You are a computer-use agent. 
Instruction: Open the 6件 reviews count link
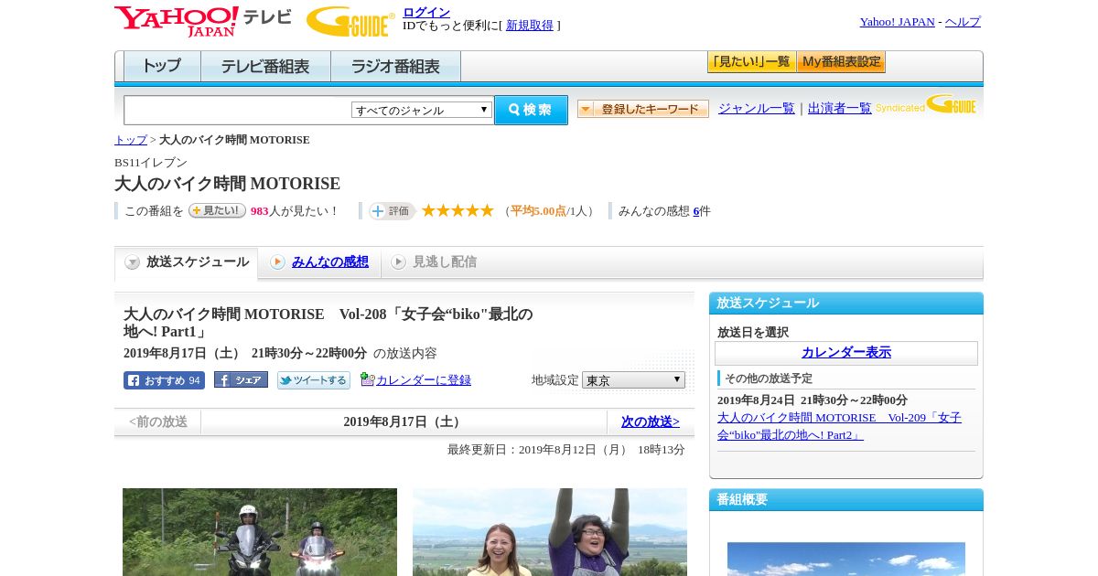(696, 211)
